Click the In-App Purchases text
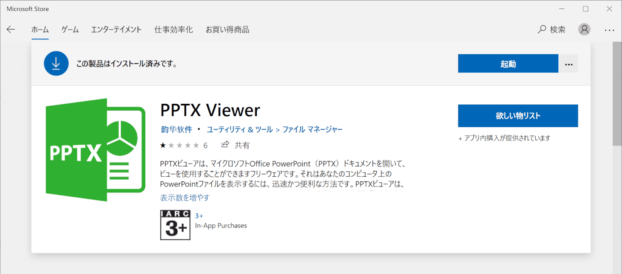The image size is (622, 274). [221, 225]
